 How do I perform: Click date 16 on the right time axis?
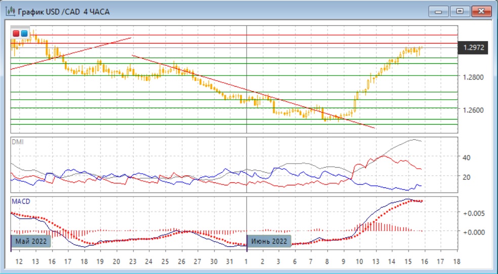point(424,262)
